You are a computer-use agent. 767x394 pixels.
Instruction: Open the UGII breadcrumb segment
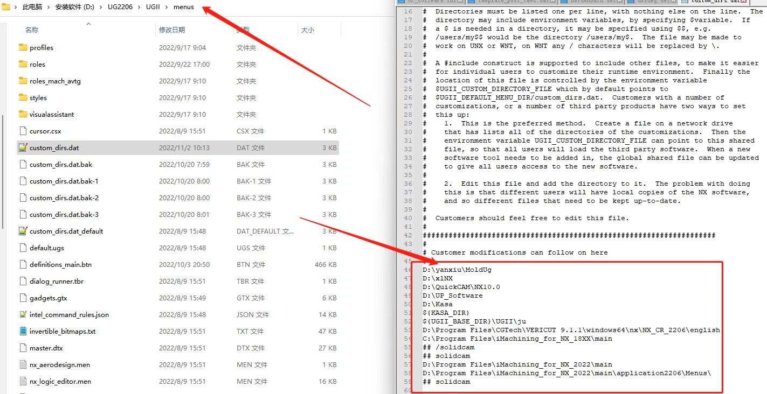click(153, 7)
